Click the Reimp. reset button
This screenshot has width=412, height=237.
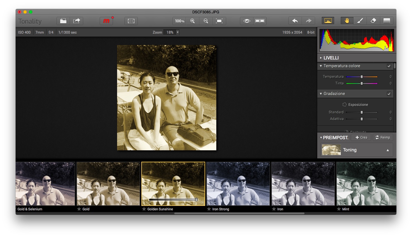click(x=383, y=138)
